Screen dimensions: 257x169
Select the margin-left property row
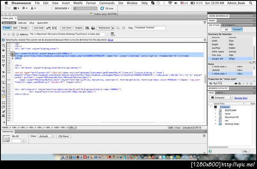[230, 59]
